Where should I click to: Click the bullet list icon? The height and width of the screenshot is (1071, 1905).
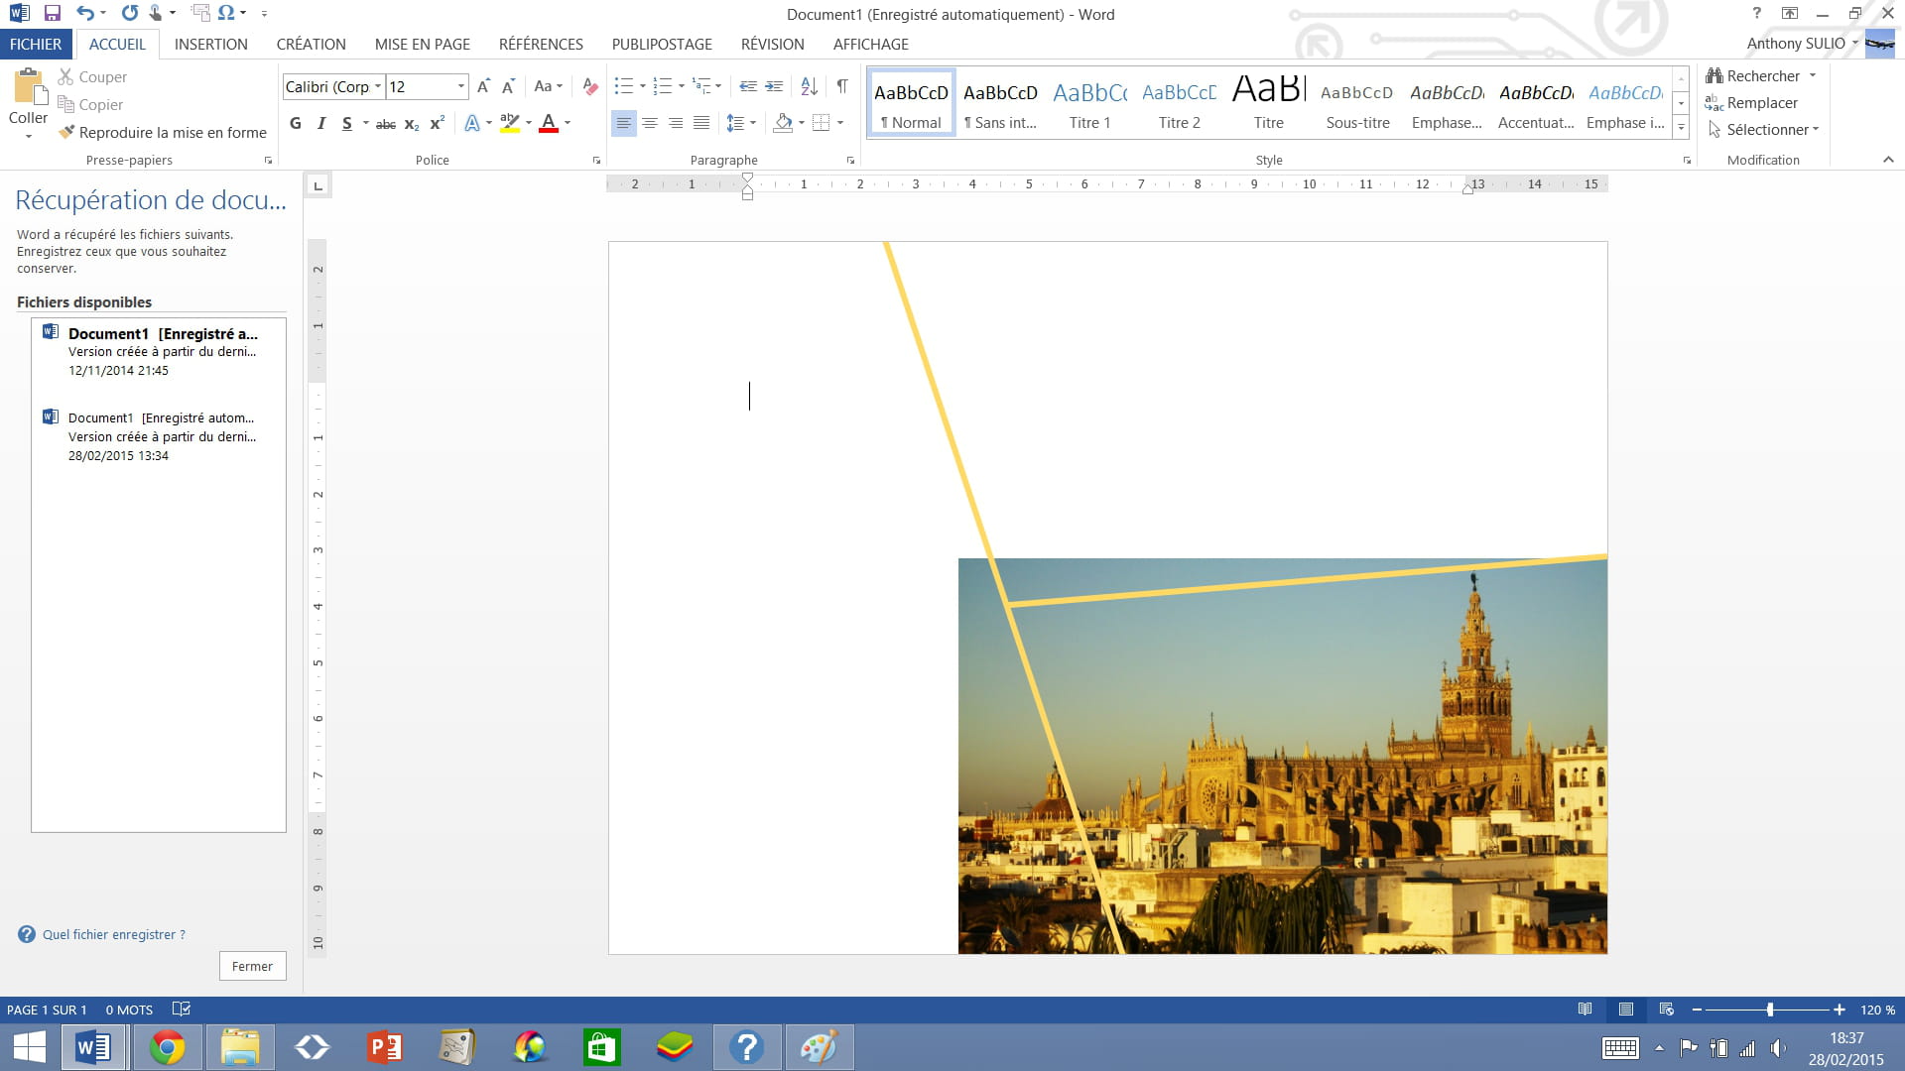tap(623, 86)
